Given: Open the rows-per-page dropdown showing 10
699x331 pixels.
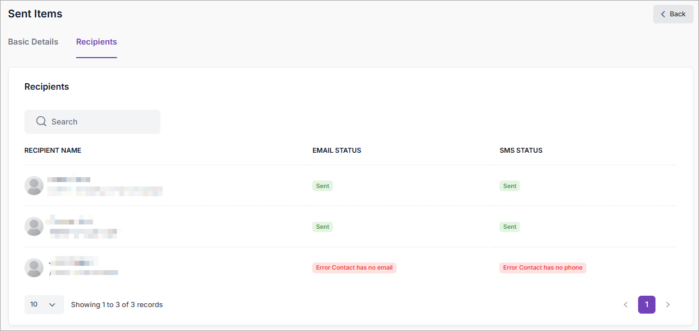Looking at the screenshot, I should [44, 305].
